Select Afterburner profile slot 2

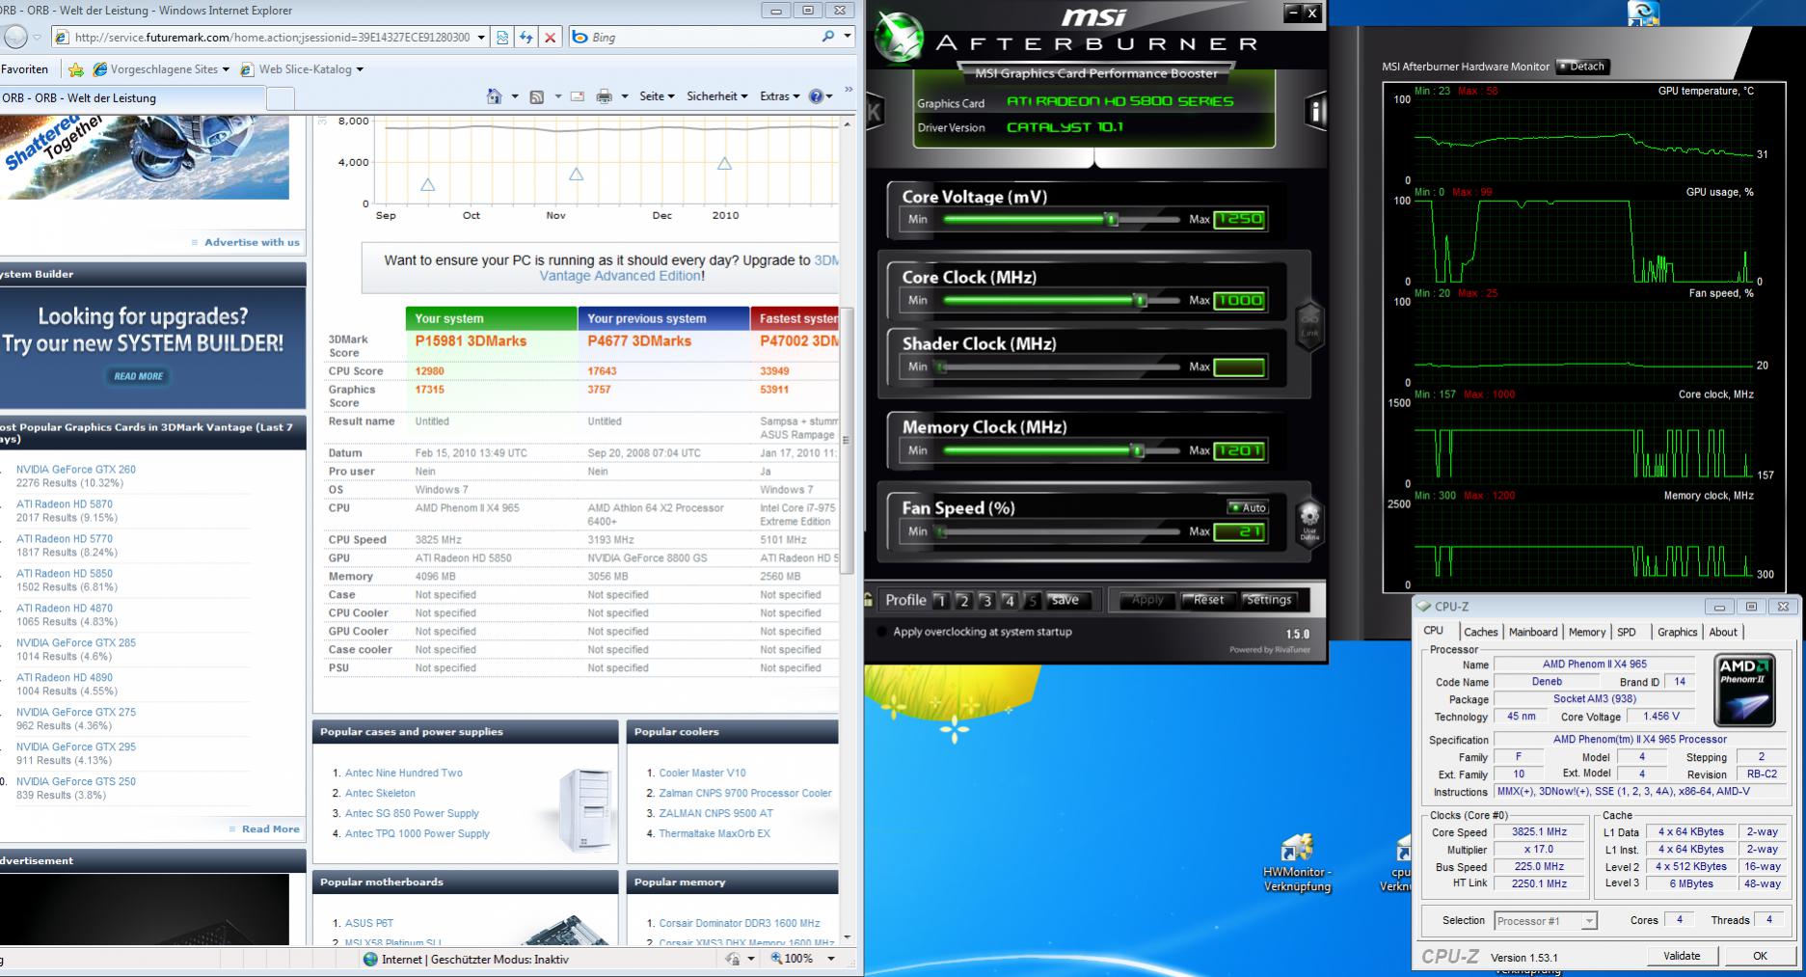pyautogui.click(x=963, y=601)
